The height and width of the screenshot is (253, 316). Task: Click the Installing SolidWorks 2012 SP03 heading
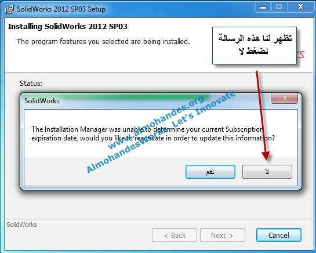[68, 27]
